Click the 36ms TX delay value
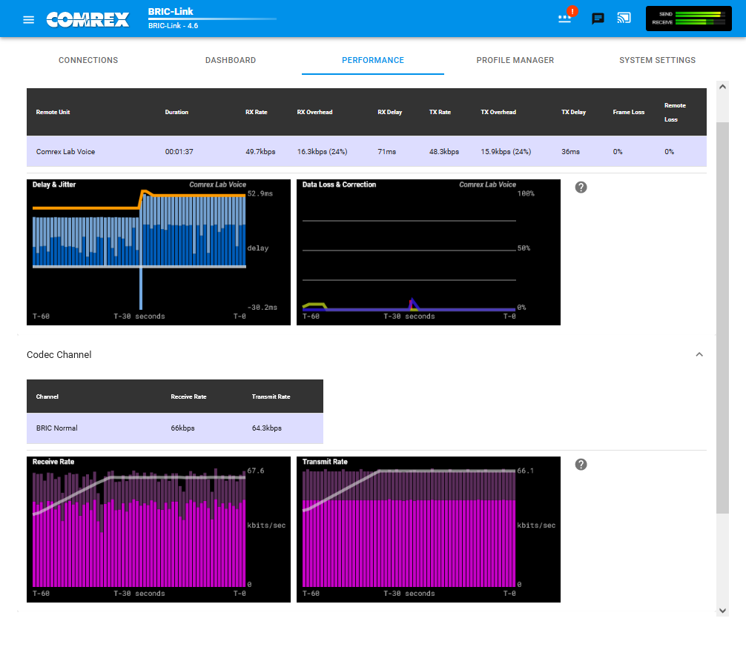The image size is (746, 647). [x=570, y=152]
